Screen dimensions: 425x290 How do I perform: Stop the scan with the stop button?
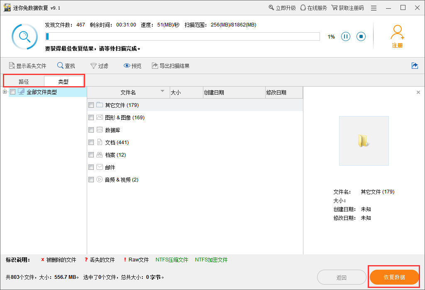361,36
